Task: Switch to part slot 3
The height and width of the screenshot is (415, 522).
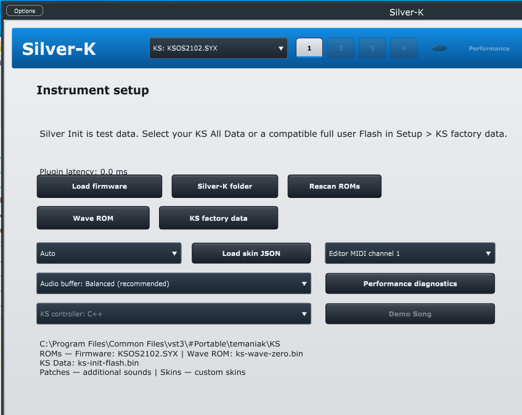Action: (372, 48)
